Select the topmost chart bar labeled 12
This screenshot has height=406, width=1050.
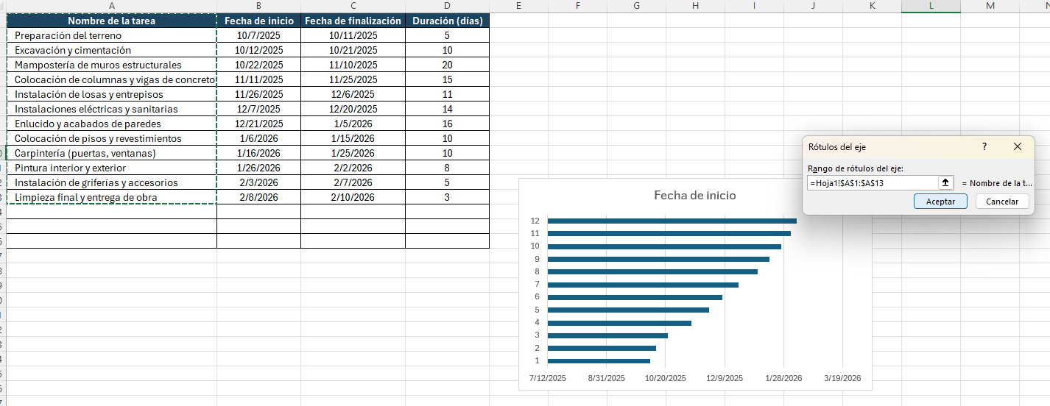[x=672, y=221]
